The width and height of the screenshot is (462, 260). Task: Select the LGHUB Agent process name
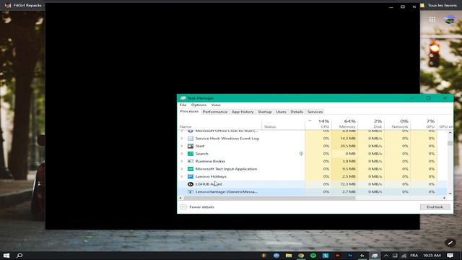point(209,184)
